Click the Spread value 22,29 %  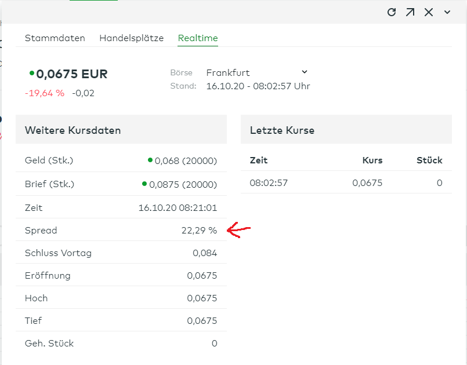(x=200, y=230)
